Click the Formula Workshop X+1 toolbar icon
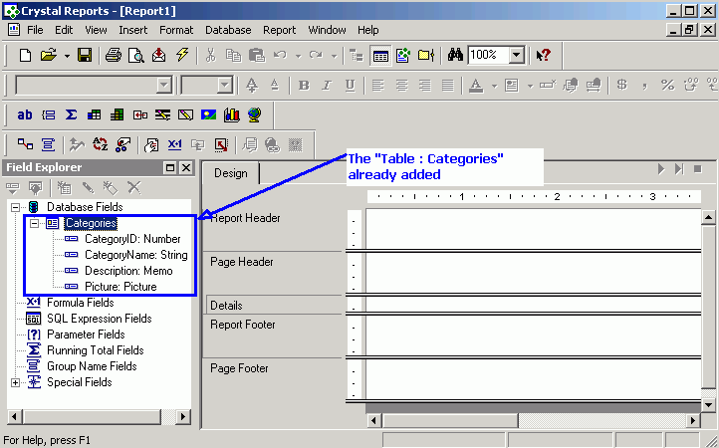719x448 pixels. click(x=174, y=145)
